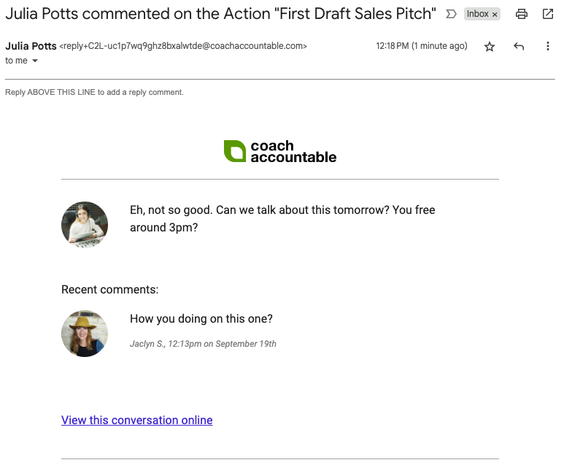Click the Reply arrow icon
The image size is (564, 476).
tap(519, 47)
